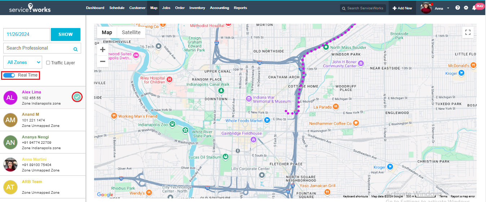Click the John H Boner Community Center pin
This screenshot has width=486, height=202.
point(361,63)
